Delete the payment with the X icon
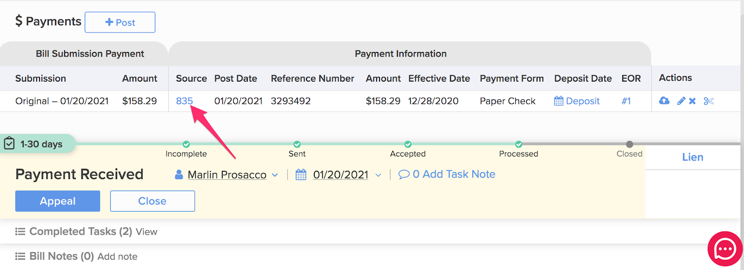This screenshot has height=270, width=744. [x=692, y=101]
